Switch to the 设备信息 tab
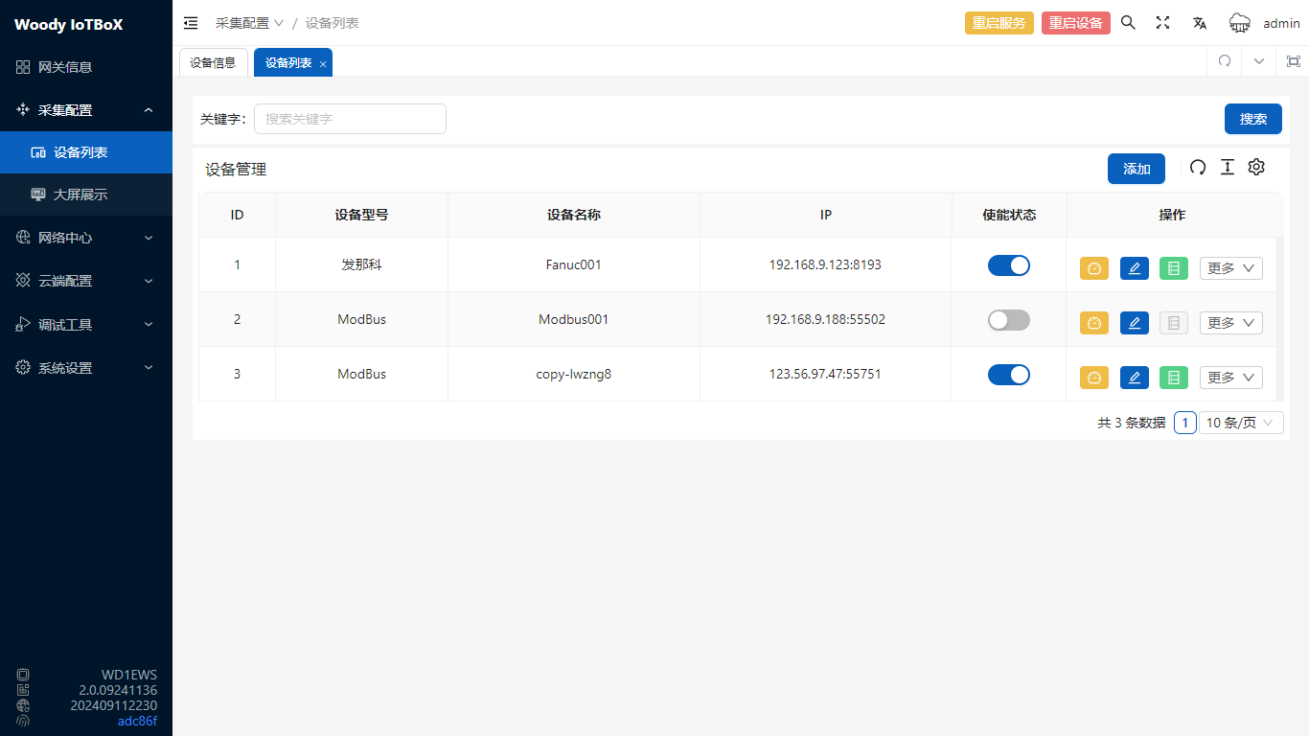The height and width of the screenshot is (736, 1309). point(213,62)
